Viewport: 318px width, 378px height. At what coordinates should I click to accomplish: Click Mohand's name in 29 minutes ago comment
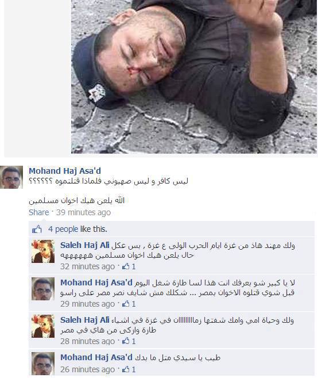click(96, 282)
